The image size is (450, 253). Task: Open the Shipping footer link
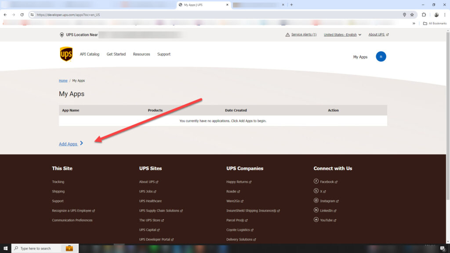58,192
